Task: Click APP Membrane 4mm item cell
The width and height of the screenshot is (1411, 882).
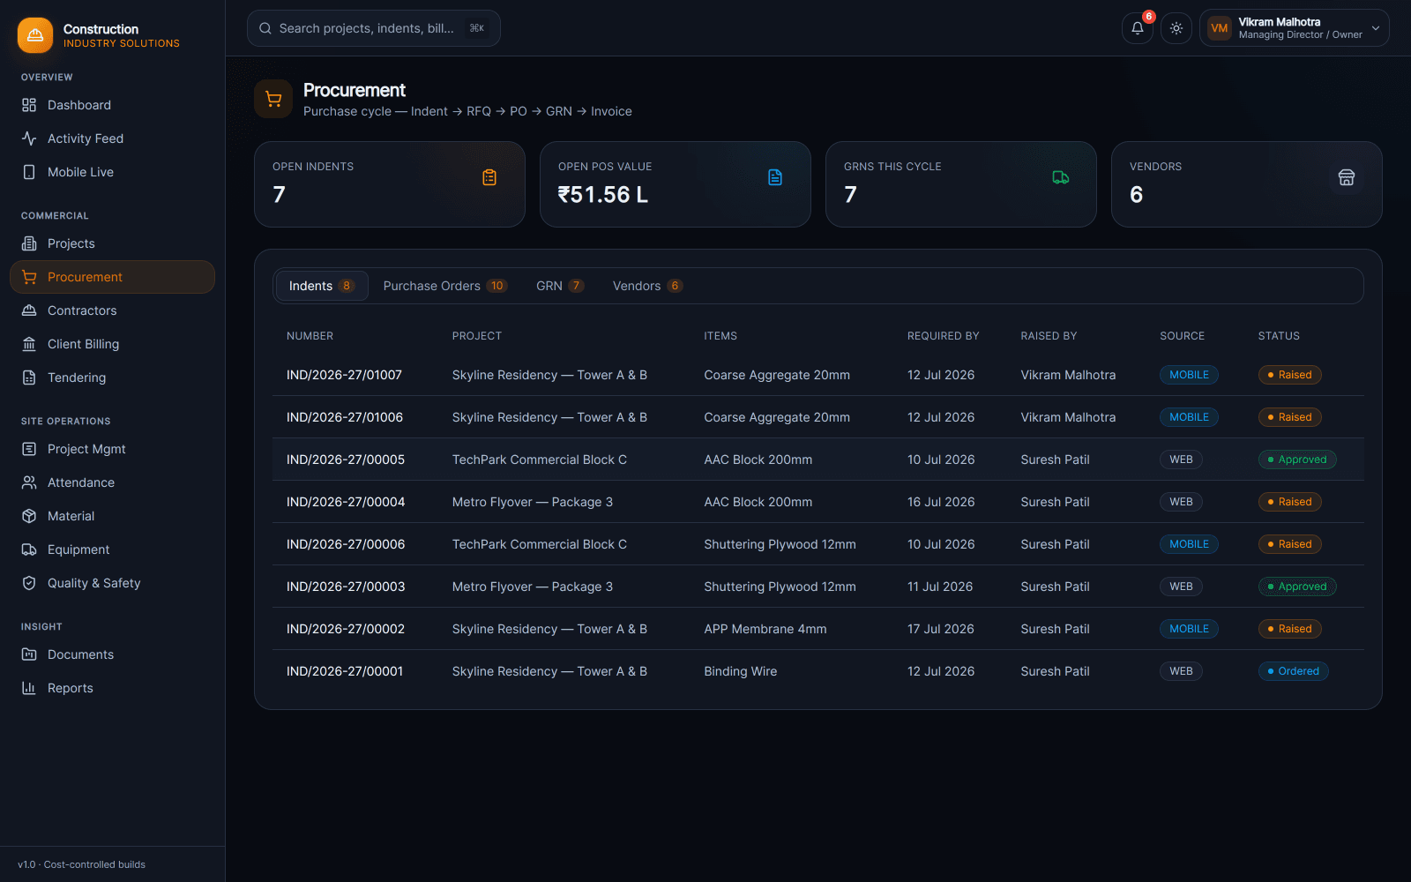Action: [765, 629]
